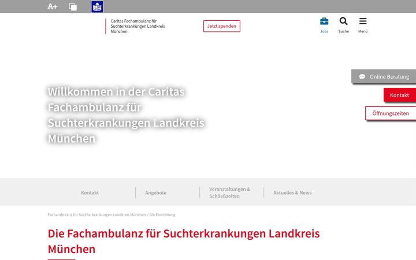The height and width of the screenshot is (260, 416).
Task: Click the Jetzt spenden button
Action: pyautogui.click(x=222, y=26)
